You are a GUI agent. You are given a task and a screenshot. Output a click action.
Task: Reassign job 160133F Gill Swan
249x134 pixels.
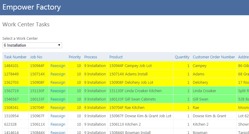click(58, 99)
